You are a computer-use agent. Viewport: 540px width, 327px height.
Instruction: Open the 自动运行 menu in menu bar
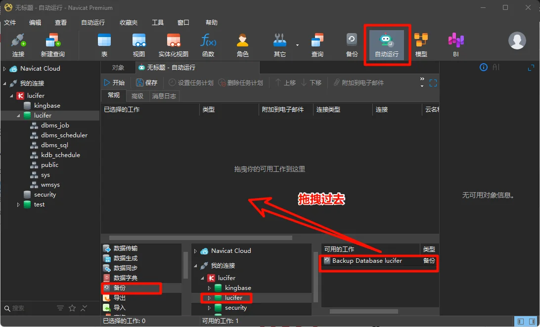pos(93,22)
